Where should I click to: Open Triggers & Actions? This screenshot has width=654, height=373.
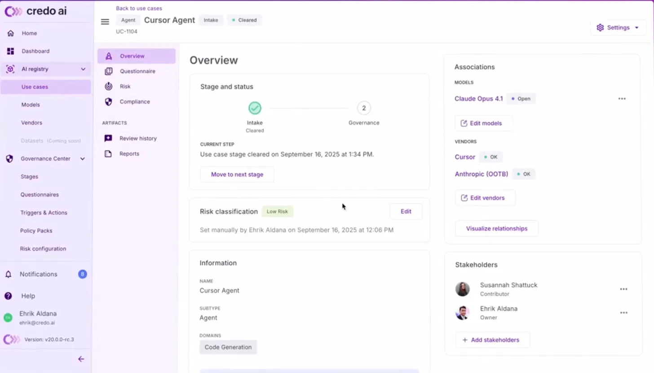pyautogui.click(x=44, y=212)
